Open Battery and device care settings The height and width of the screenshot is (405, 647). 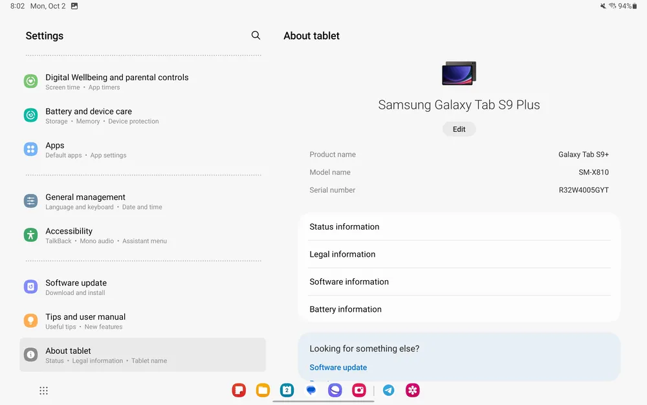click(x=143, y=115)
